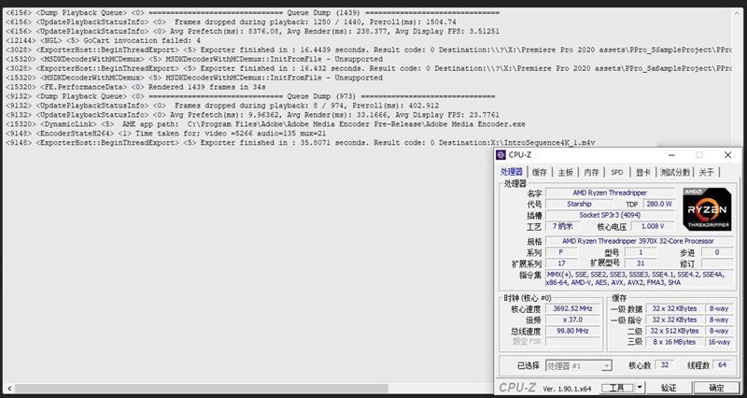Click the 核心速度 value field
The height and width of the screenshot is (398, 747).
572,308
